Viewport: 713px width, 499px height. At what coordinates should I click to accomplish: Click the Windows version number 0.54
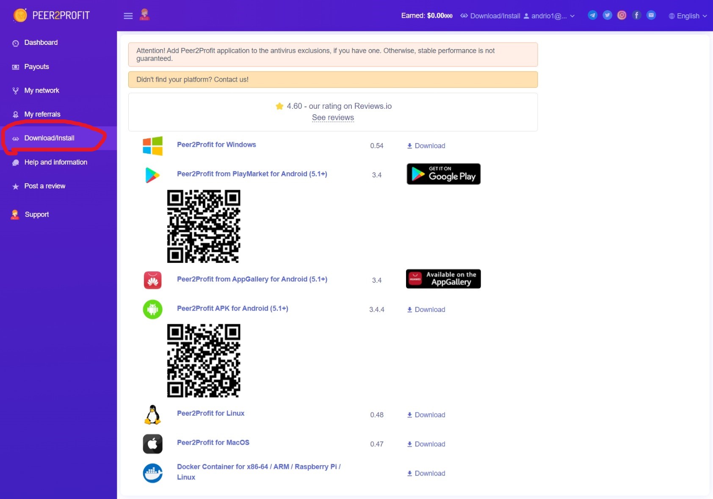tap(377, 146)
